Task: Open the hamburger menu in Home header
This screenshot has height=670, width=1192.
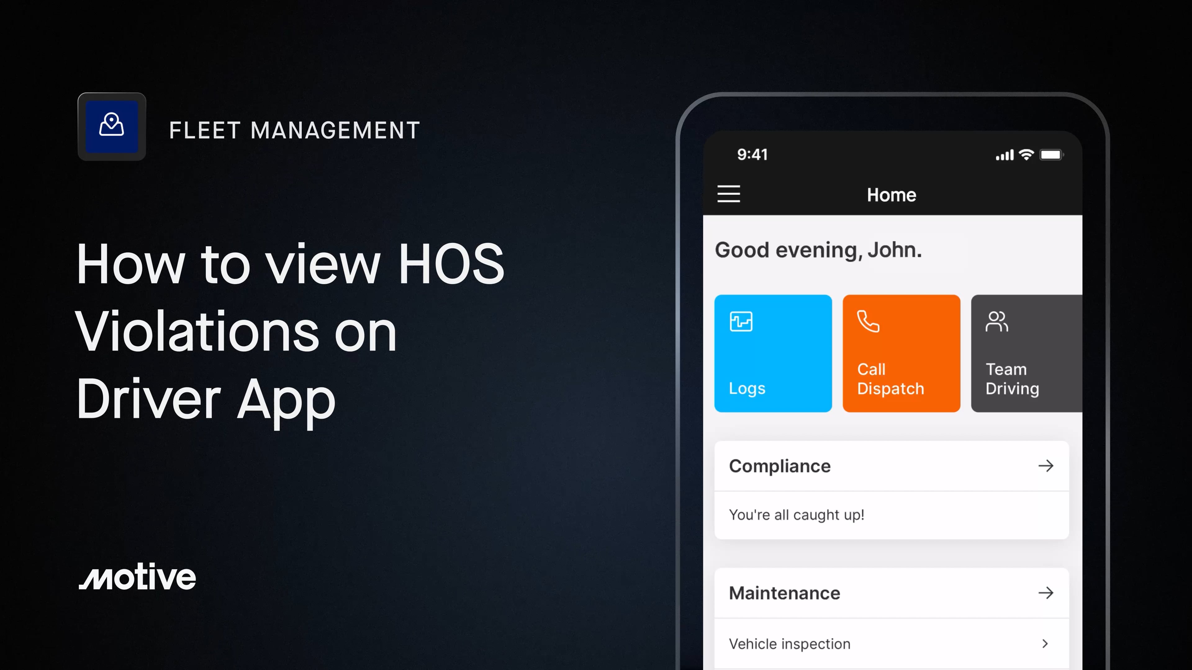Action: [x=729, y=194]
